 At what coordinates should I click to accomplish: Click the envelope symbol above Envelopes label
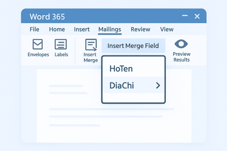tap(38, 44)
